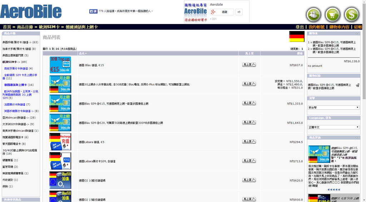Open the Blau SIM-含€15 product thumbnail
The width and height of the screenshot is (366, 202).
point(60,104)
